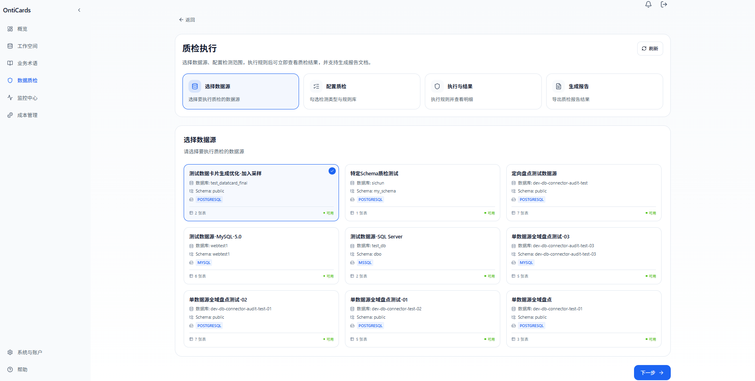Click the 数据库: test_datatcard_final text
This screenshot has width=755, height=381.
221,183
